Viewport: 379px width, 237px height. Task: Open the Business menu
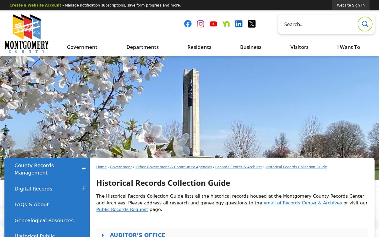coord(251,47)
